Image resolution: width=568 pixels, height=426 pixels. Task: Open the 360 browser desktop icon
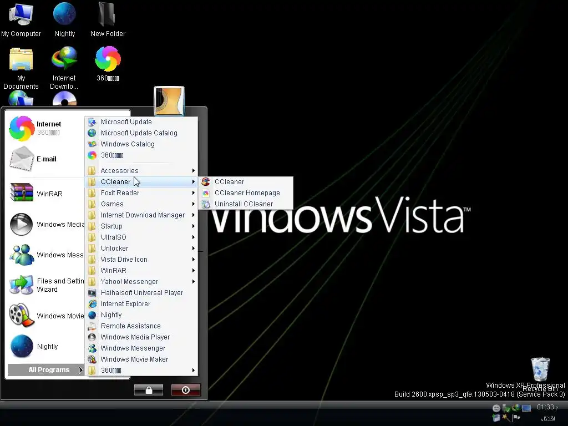point(108,64)
